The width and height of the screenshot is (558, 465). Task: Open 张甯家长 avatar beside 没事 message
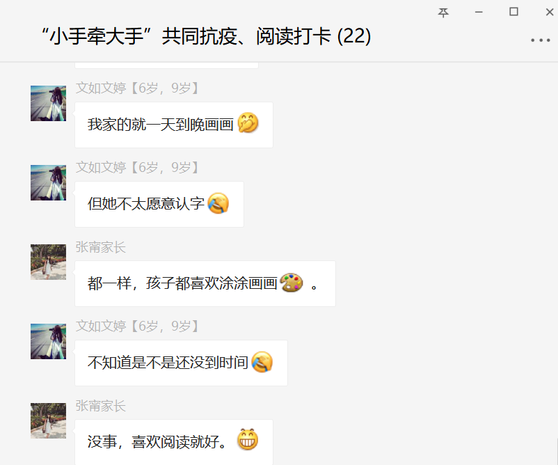(x=49, y=421)
